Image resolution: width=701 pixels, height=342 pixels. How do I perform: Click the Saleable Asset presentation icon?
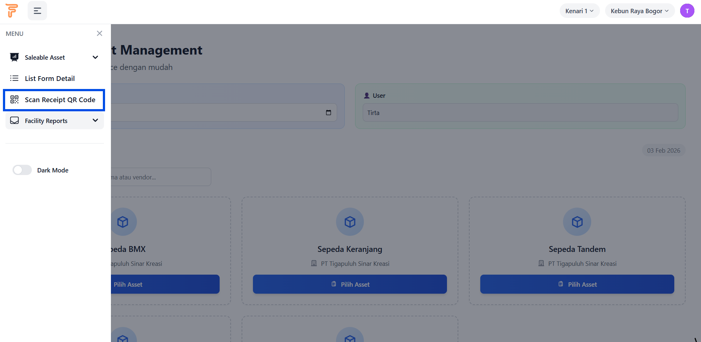(14, 57)
